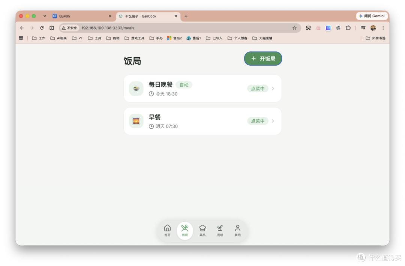Open the 游戏工具 bookmarks folder

(134, 38)
